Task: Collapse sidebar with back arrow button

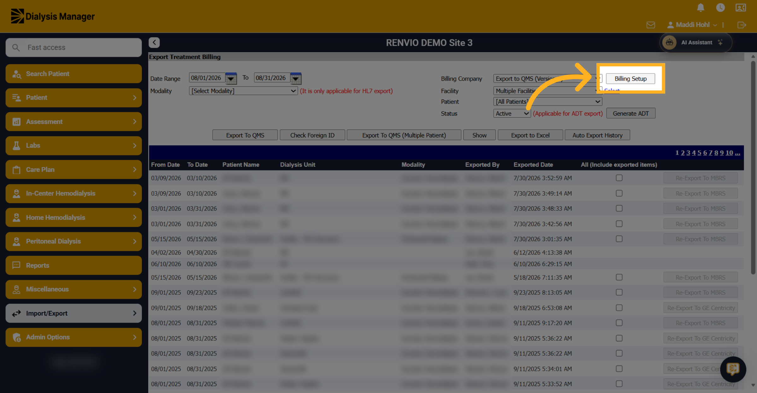Action: [154, 43]
